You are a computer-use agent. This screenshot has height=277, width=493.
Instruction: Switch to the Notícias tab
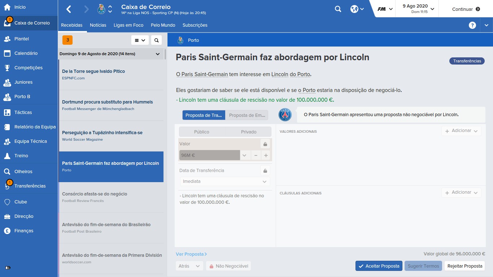point(98,25)
